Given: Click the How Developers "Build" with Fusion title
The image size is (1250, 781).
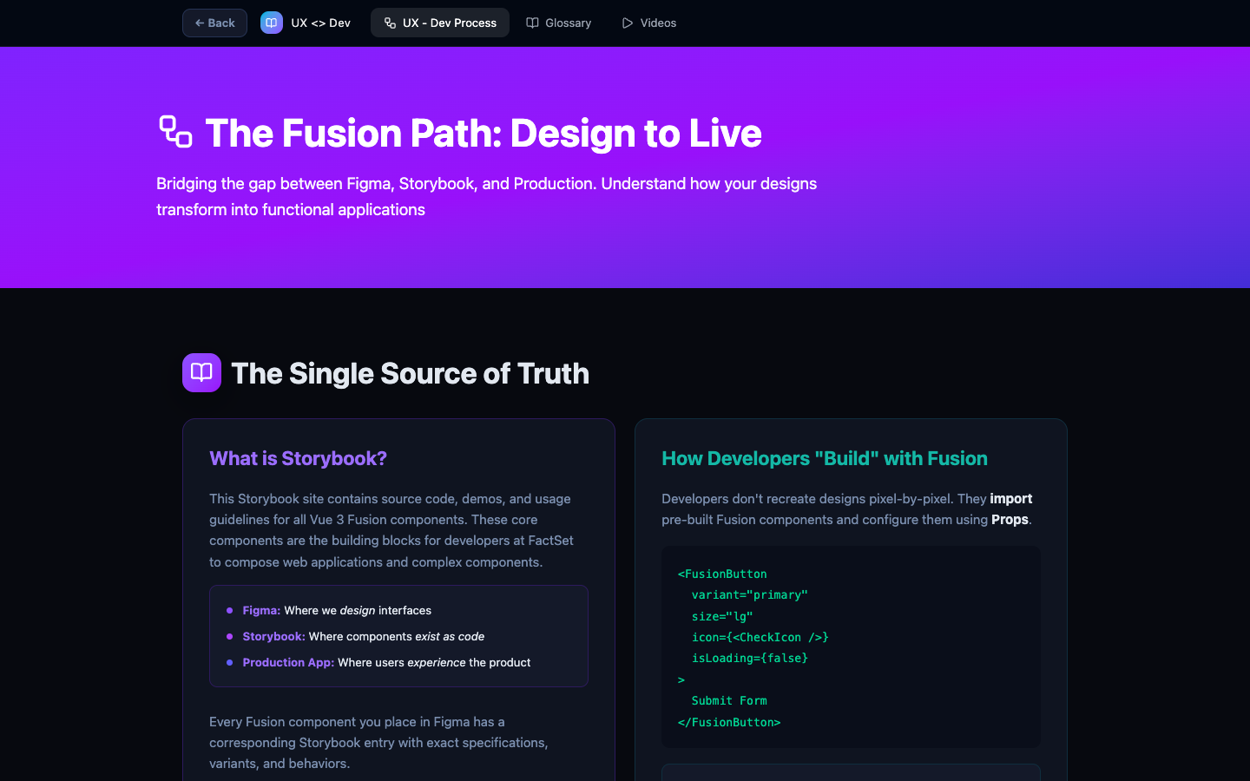Looking at the screenshot, I should click(x=825, y=458).
